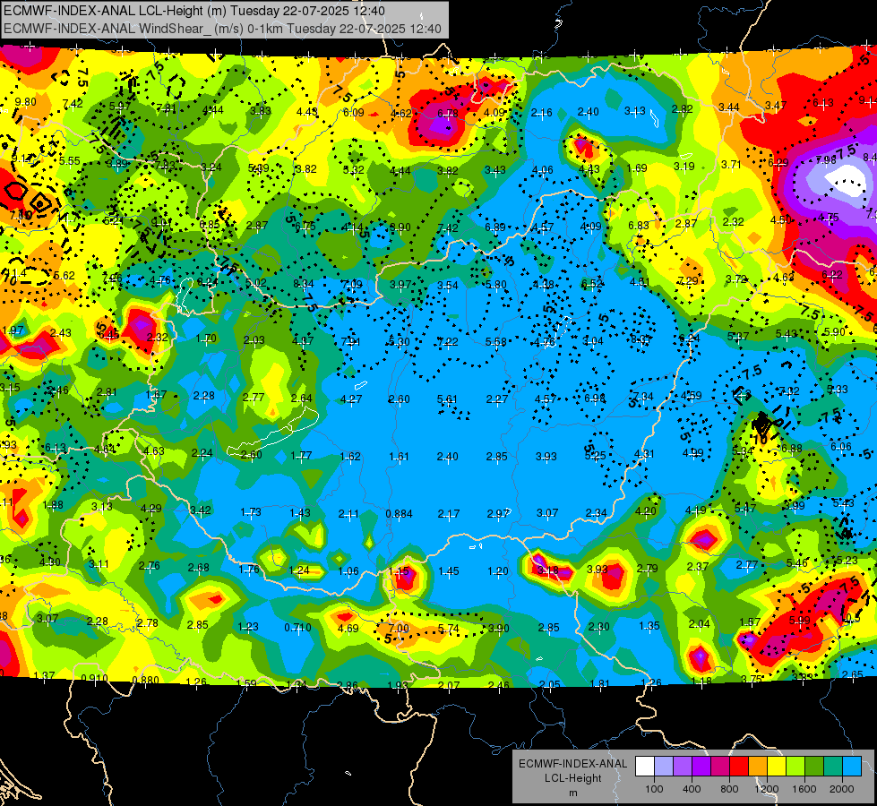Image resolution: width=877 pixels, height=806 pixels.
Task: Click the grid value 4.27
Action: click(x=350, y=399)
